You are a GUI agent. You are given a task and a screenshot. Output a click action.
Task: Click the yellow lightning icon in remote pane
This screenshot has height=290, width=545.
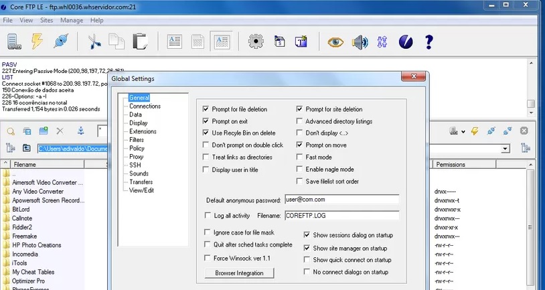pyautogui.click(x=475, y=131)
